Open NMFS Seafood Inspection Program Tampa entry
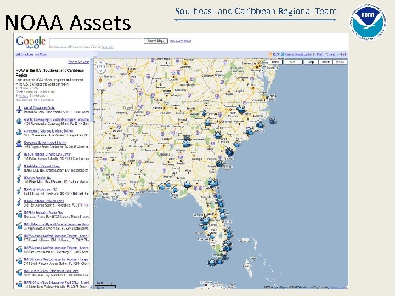Image resolution: width=395 pixels, height=296 pixels. [x=55, y=259]
